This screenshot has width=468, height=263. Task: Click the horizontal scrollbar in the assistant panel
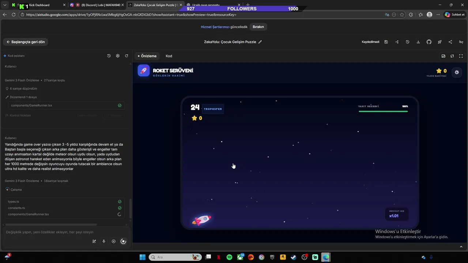point(51,225)
